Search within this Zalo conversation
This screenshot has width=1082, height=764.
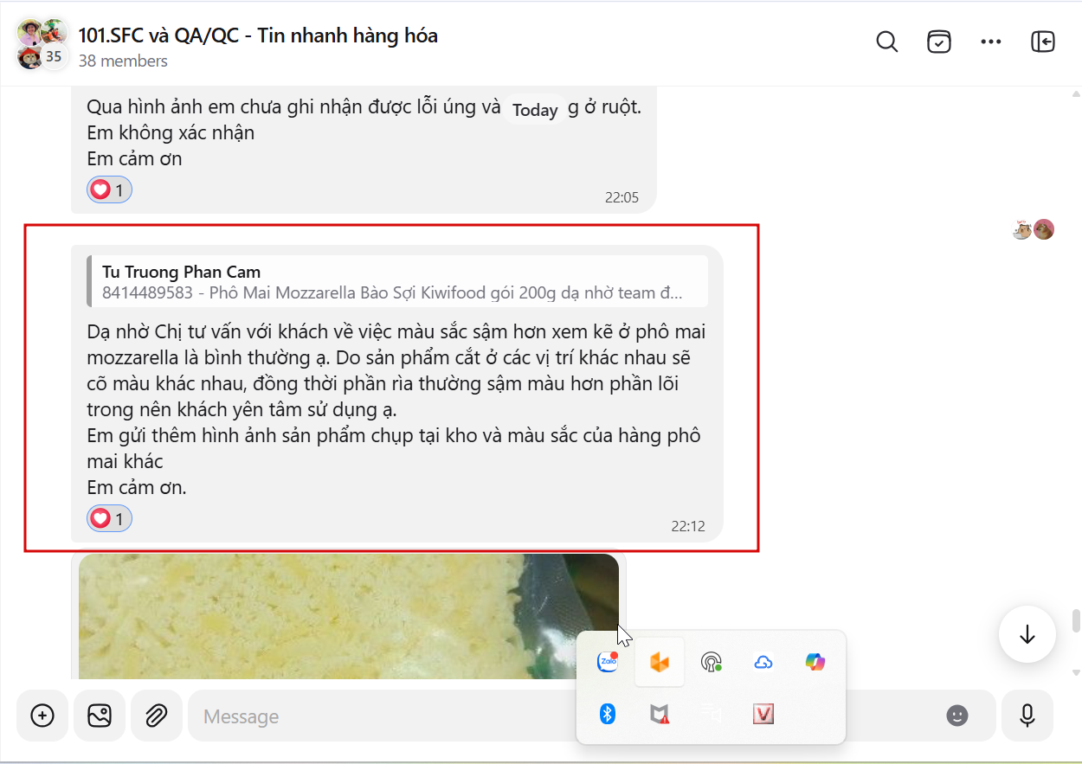pyautogui.click(x=887, y=42)
